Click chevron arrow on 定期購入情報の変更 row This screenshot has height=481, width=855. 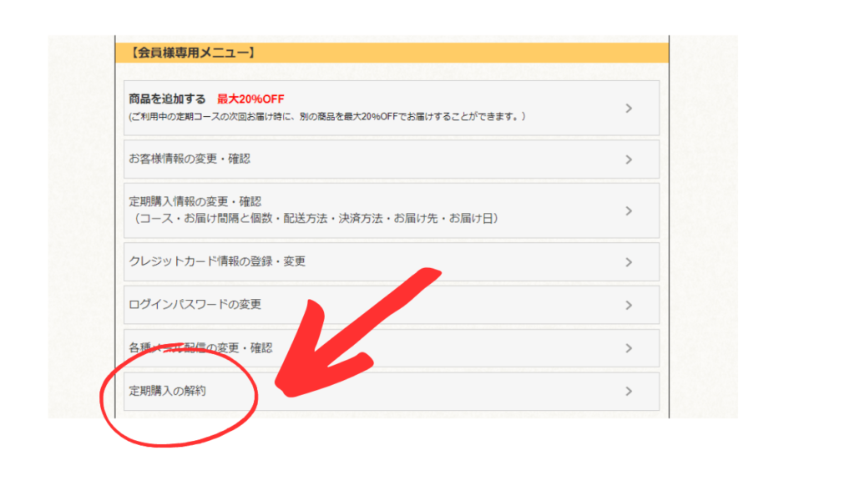[x=629, y=211]
